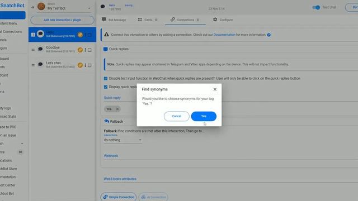
Task: Click the Web Hooks attributes field
Action: [230, 179]
